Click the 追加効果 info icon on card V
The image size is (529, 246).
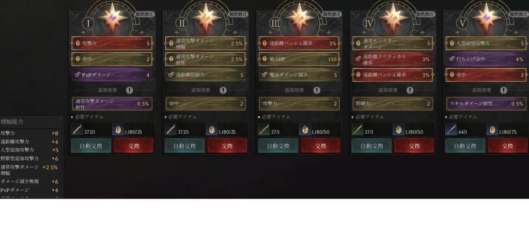point(504,90)
